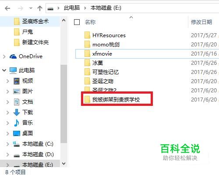Click the sidebar scrollbar down arrow
This screenshot has width=219, height=175.
pyautogui.click(x=64, y=164)
